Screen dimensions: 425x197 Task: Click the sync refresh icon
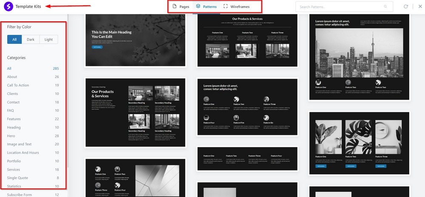[x=406, y=6]
